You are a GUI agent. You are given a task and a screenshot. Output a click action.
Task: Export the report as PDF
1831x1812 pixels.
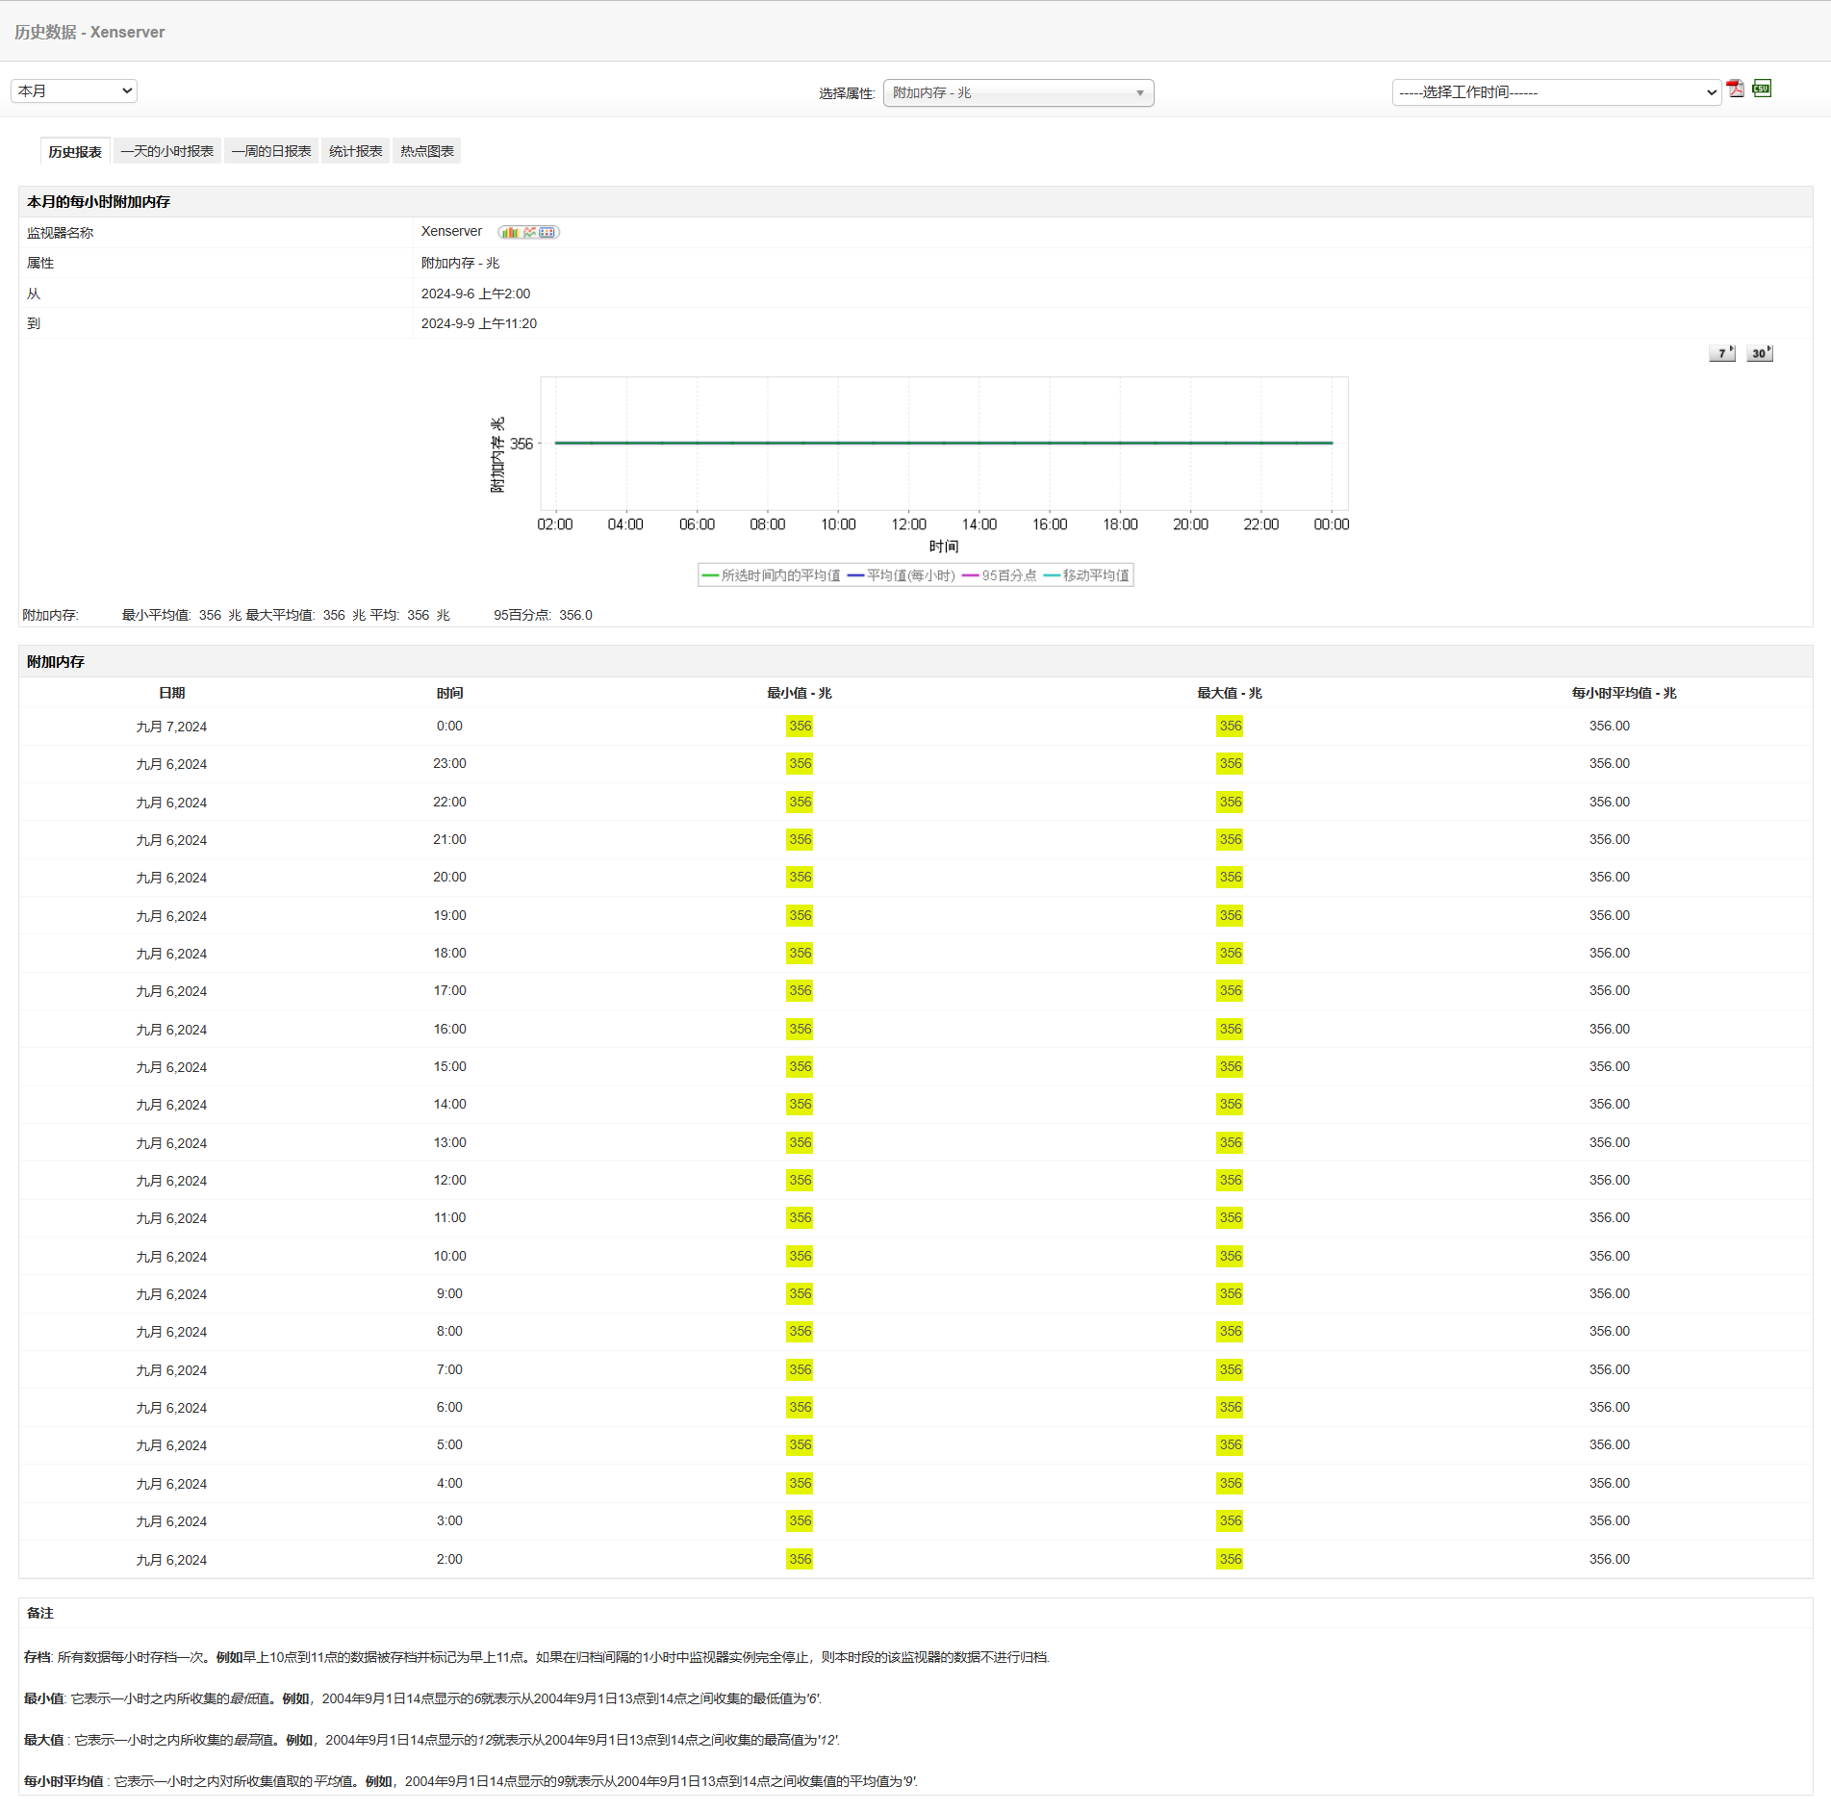(x=1735, y=89)
